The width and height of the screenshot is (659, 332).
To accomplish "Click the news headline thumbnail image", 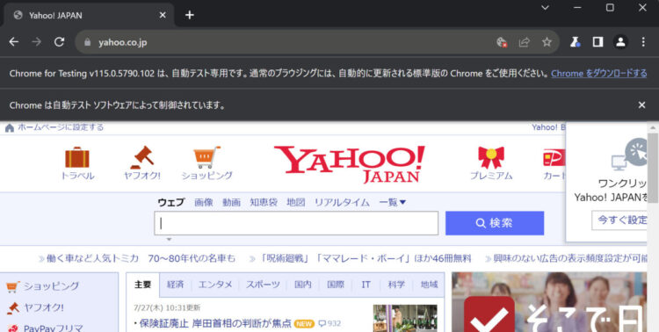I will 405,318.
